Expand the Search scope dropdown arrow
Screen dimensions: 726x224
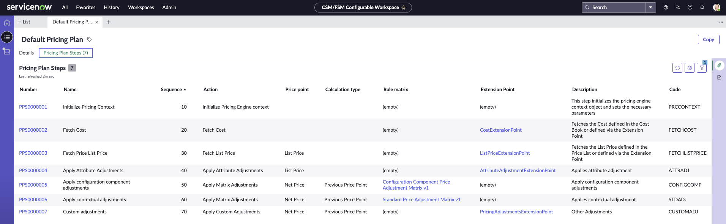point(651,8)
